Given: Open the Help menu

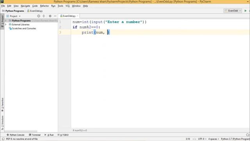Looking at the screenshot, I should coord(86,6).
